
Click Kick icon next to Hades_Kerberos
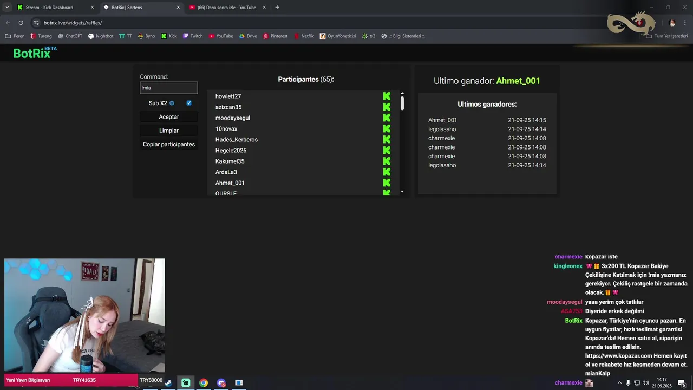click(387, 140)
